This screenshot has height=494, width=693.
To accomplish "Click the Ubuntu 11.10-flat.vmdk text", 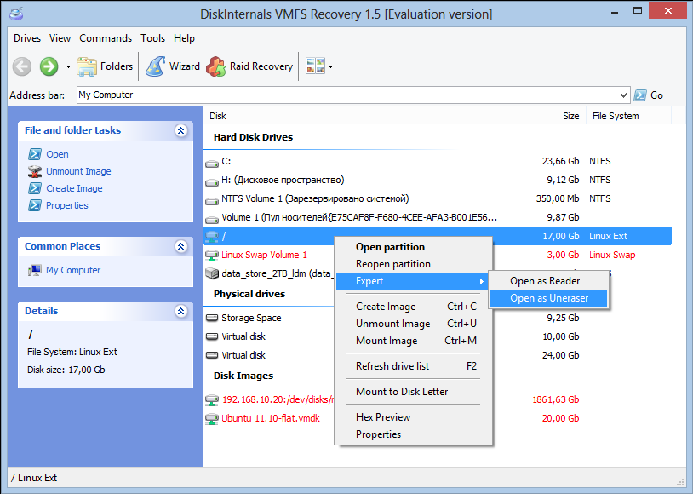I will click(x=271, y=418).
